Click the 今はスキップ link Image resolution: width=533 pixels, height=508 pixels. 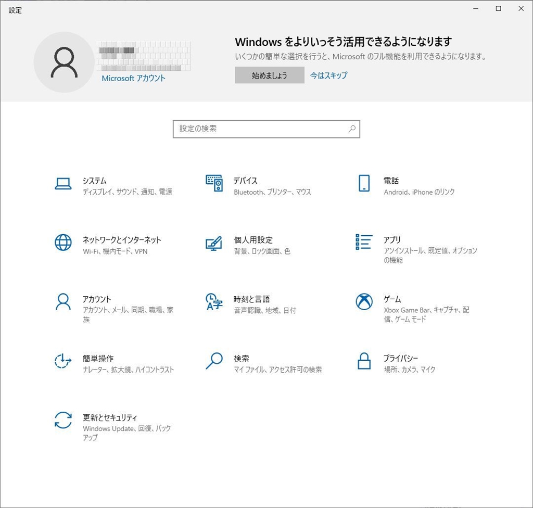329,75
